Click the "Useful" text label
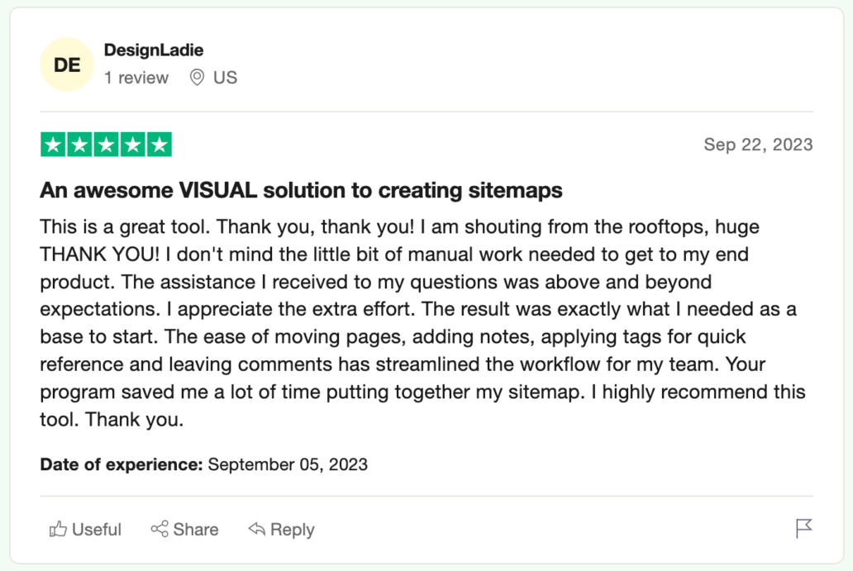853x571 pixels. (x=97, y=530)
